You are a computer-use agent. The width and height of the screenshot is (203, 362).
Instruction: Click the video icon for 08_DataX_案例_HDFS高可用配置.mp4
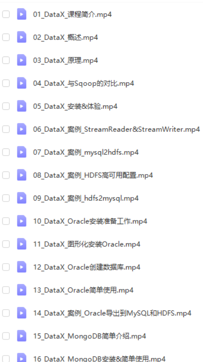(x=22, y=175)
